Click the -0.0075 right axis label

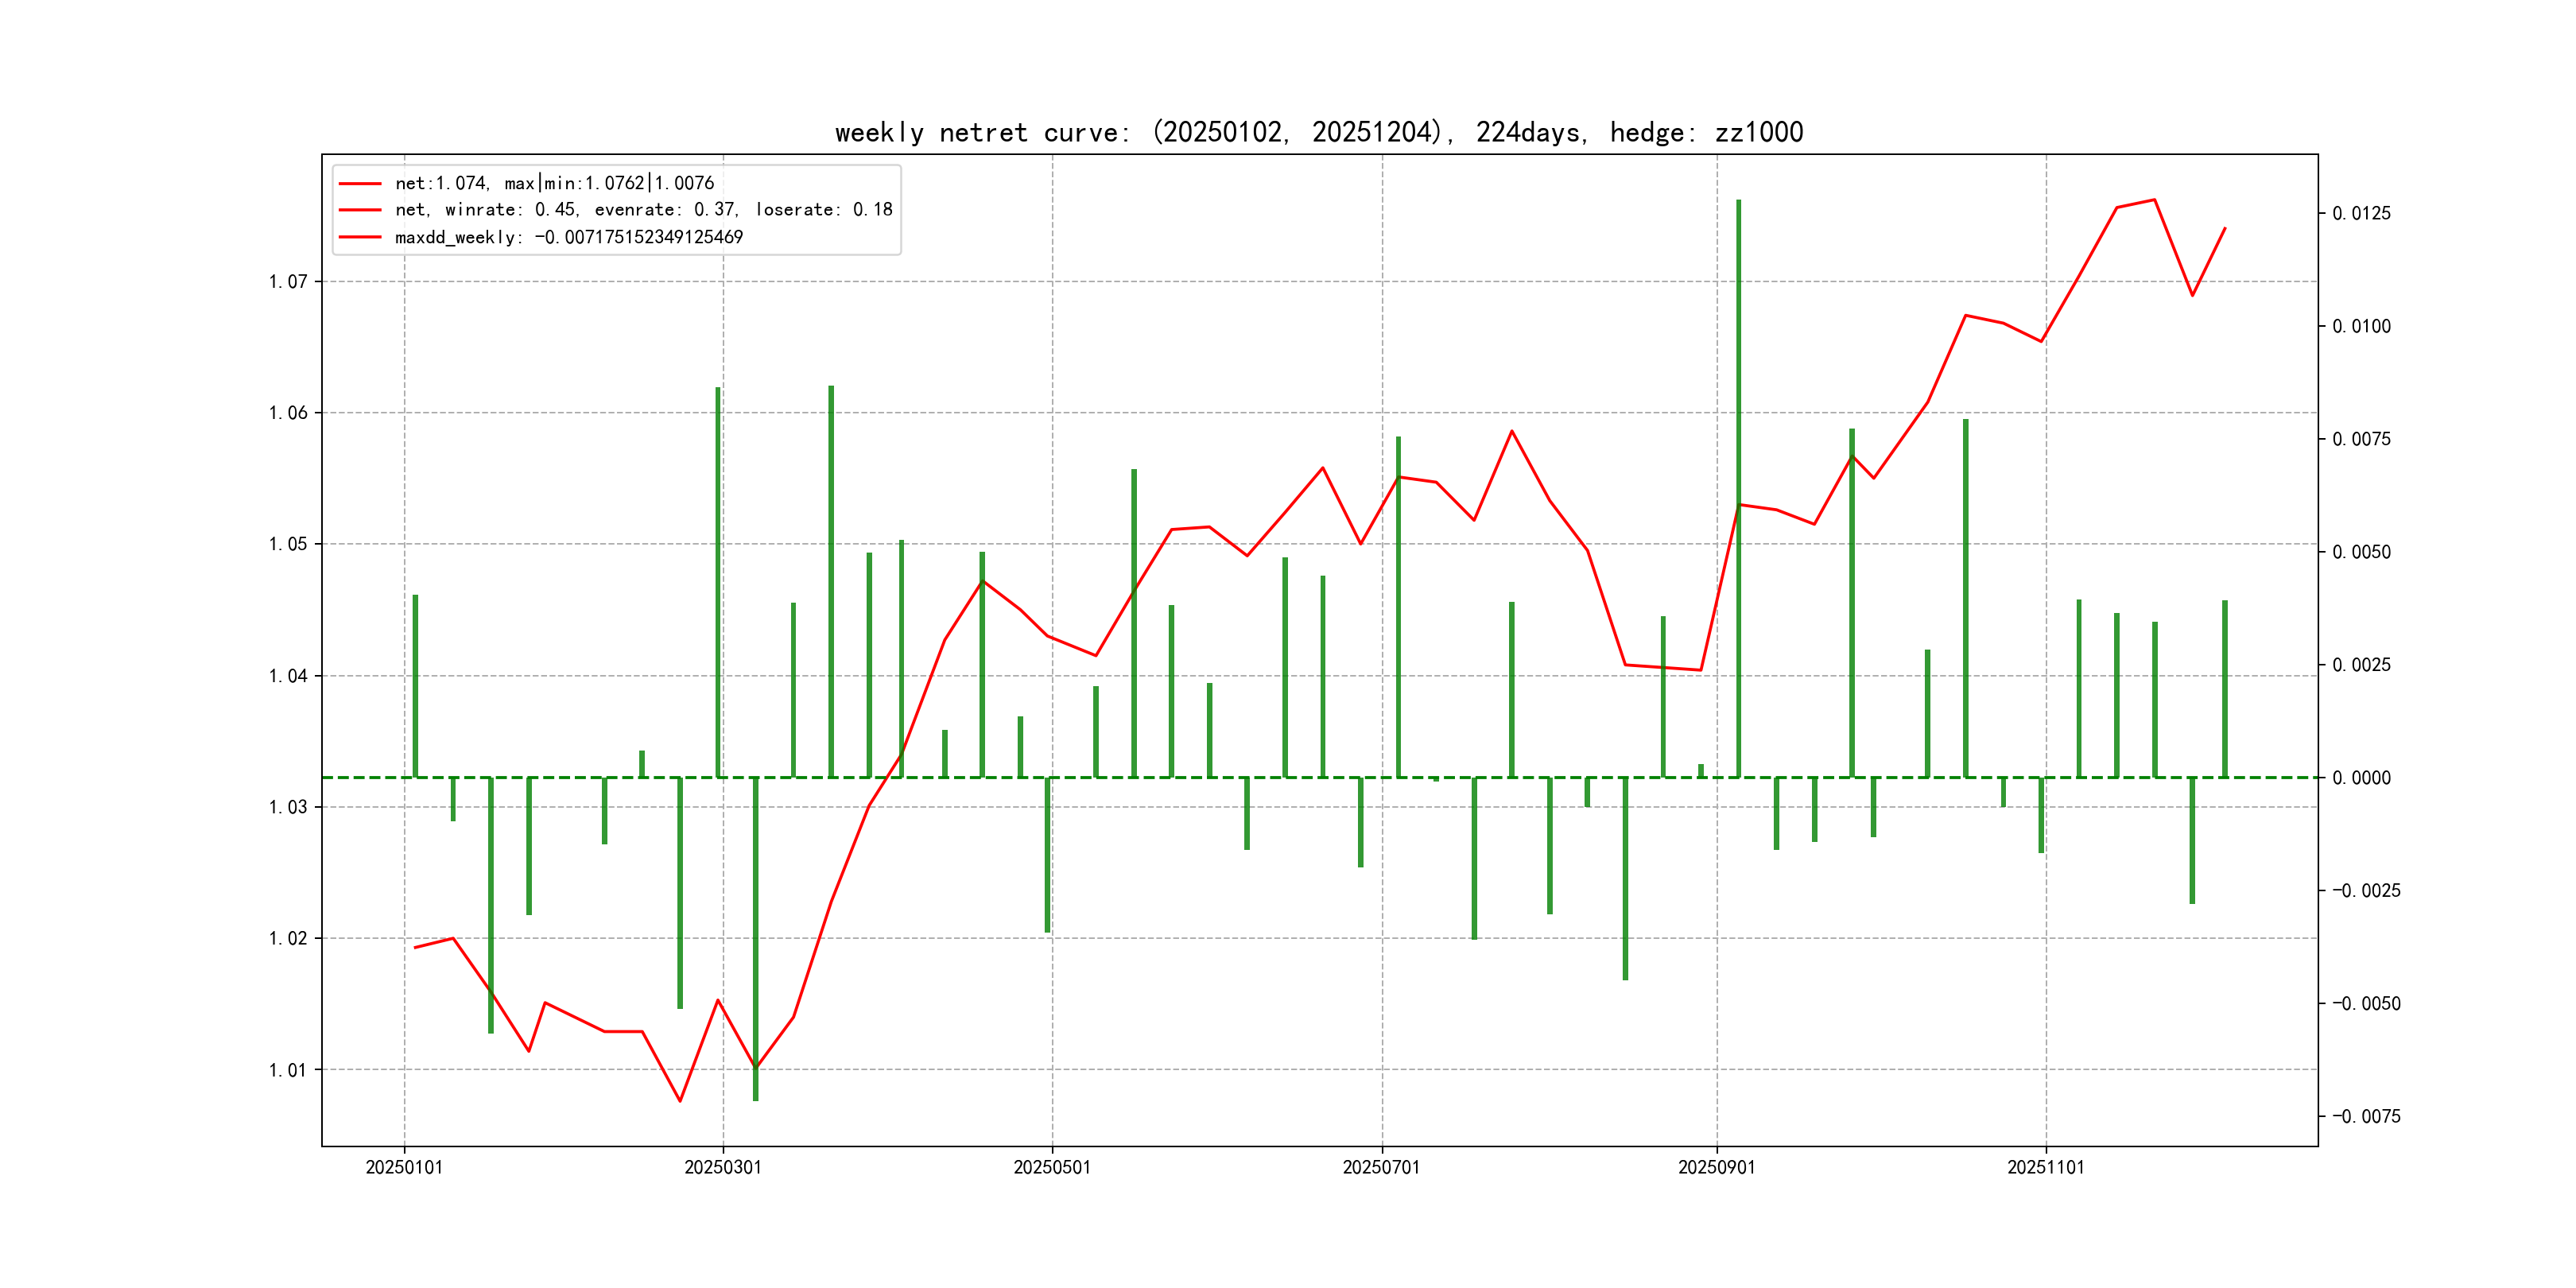[2365, 1116]
